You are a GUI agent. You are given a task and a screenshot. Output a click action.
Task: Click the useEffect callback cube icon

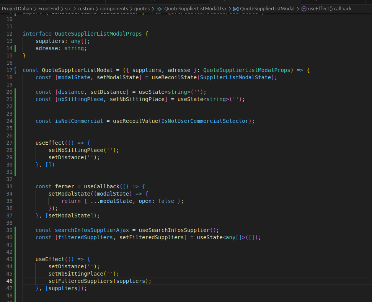(304, 8)
